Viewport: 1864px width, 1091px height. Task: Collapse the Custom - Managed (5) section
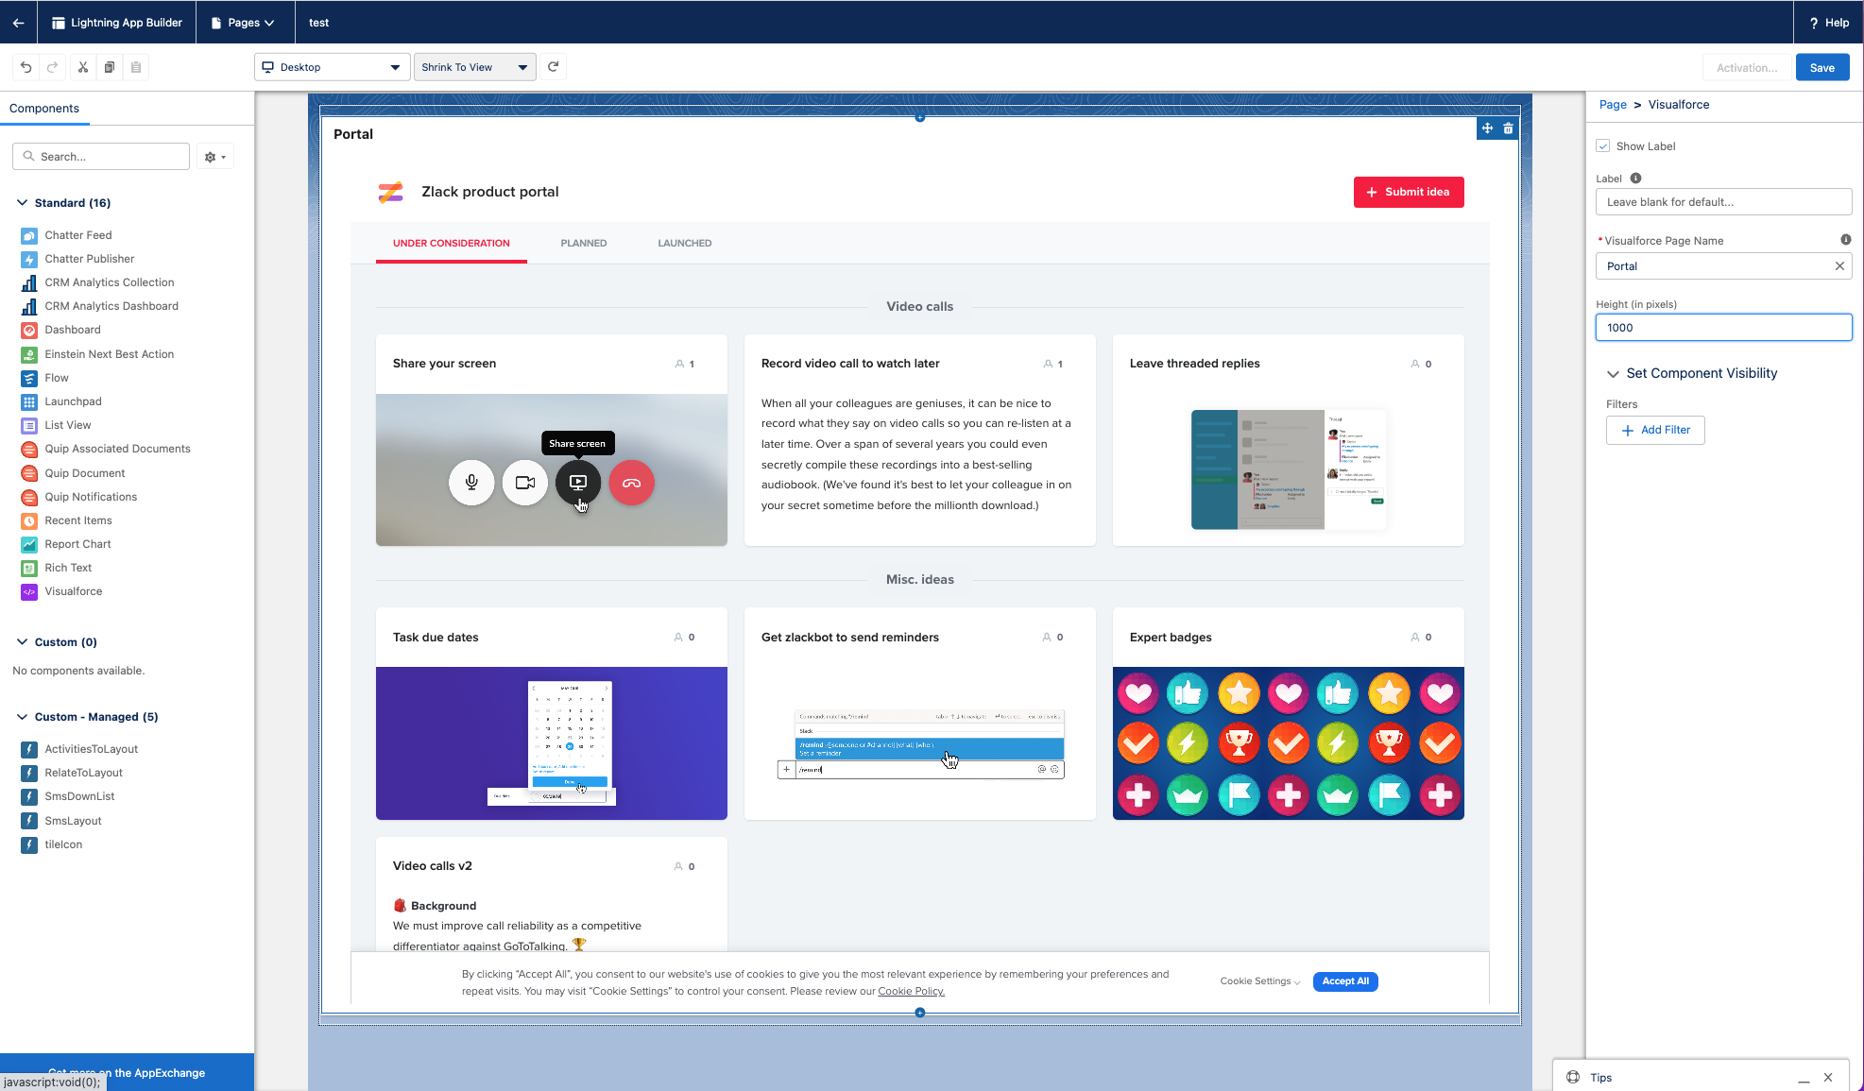pyautogui.click(x=23, y=717)
